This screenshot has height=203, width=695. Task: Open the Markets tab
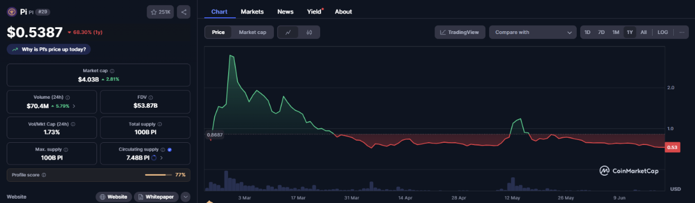(252, 12)
